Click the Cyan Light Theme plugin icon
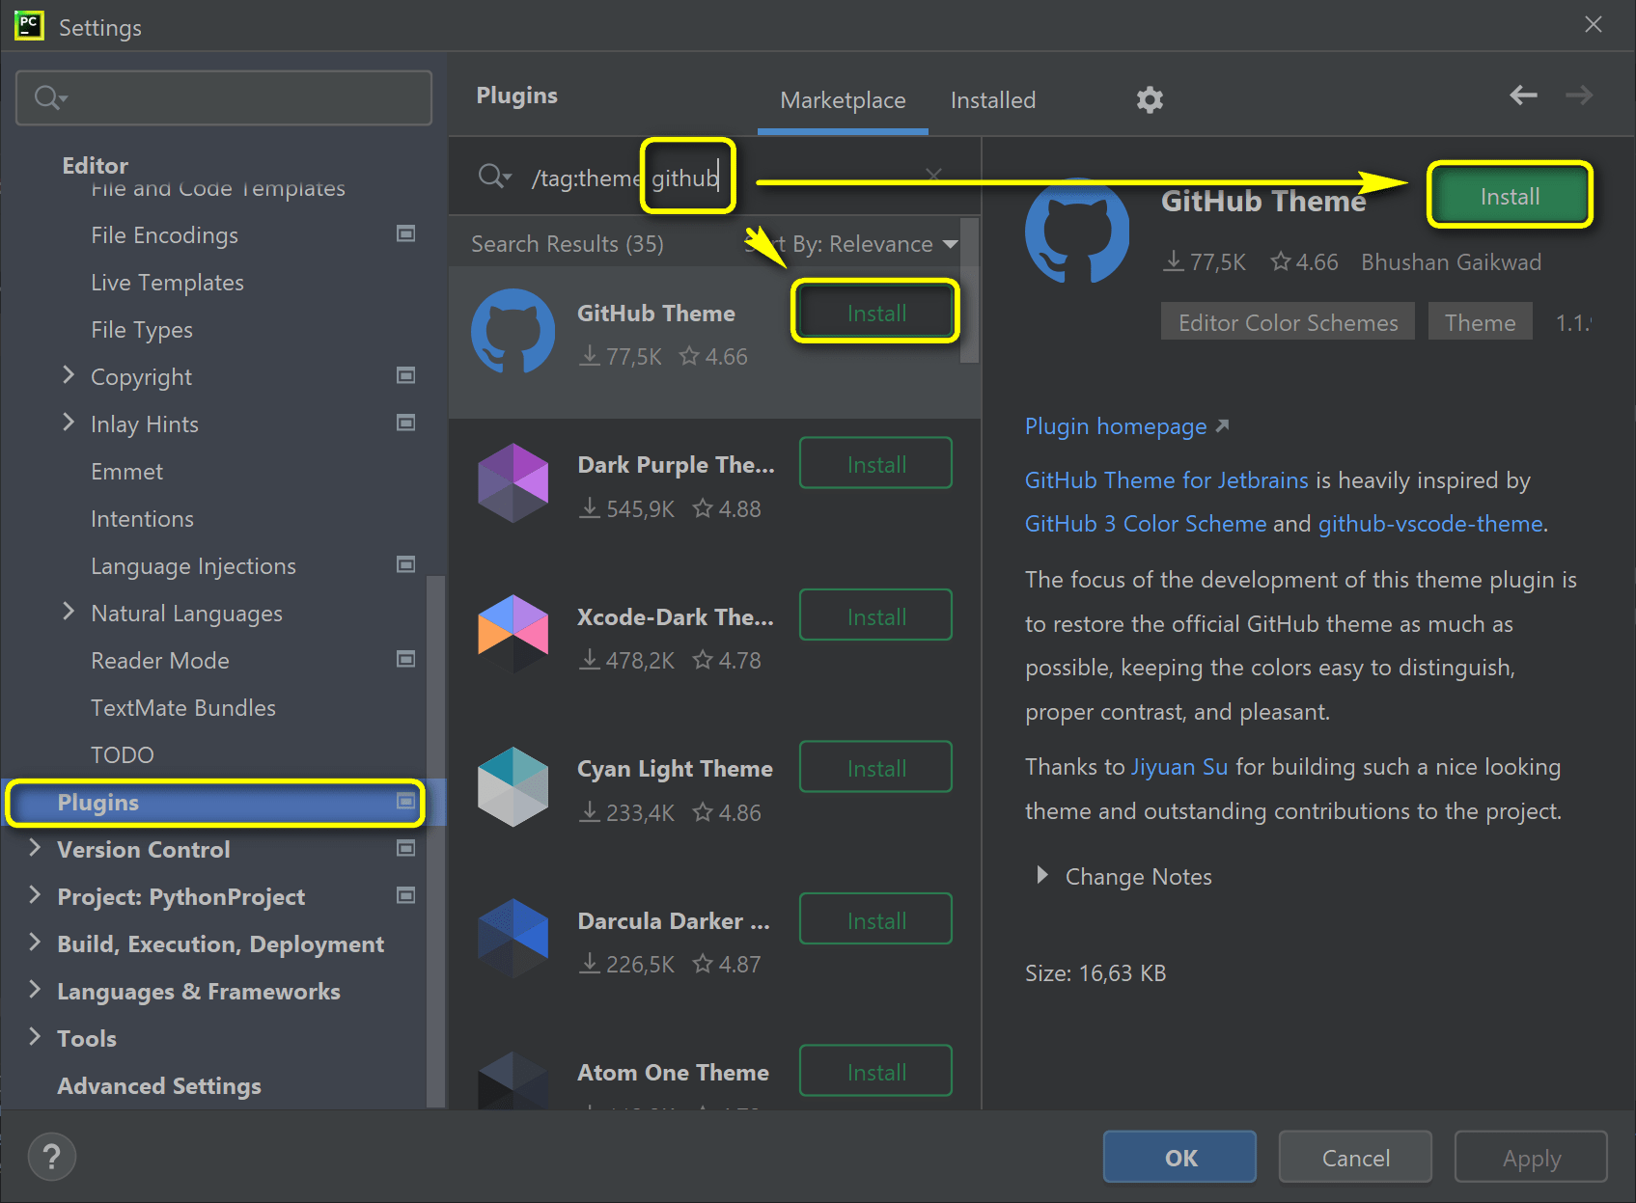Screen dimensions: 1636x1203 [x=513, y=786]
